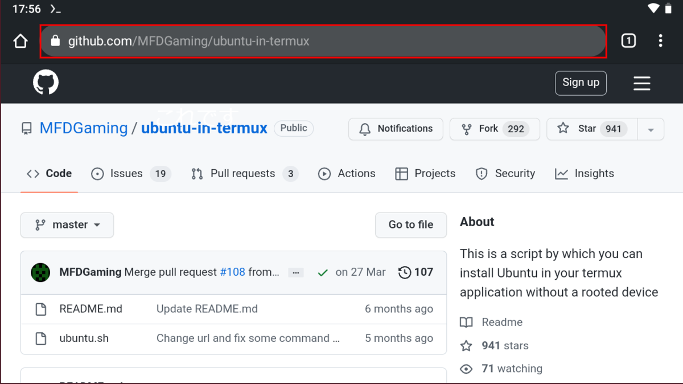Open the 'Update README.md' commit message
This screenshot has height=384, width=683.
coord(207,309)
